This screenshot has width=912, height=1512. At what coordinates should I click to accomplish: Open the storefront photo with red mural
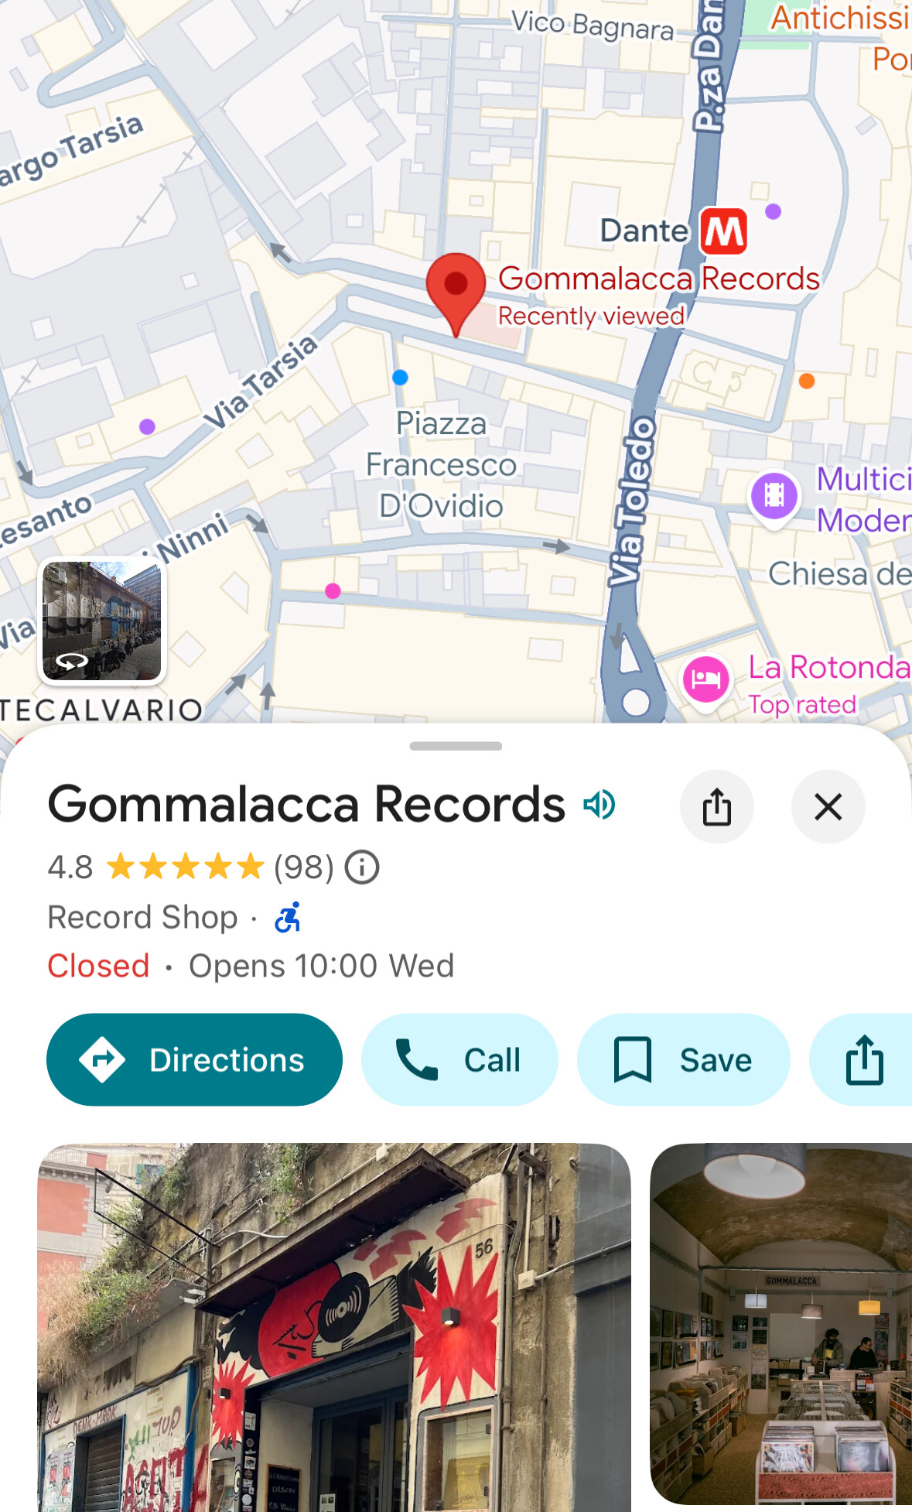pyautogui.click(x=334, y=1327)
